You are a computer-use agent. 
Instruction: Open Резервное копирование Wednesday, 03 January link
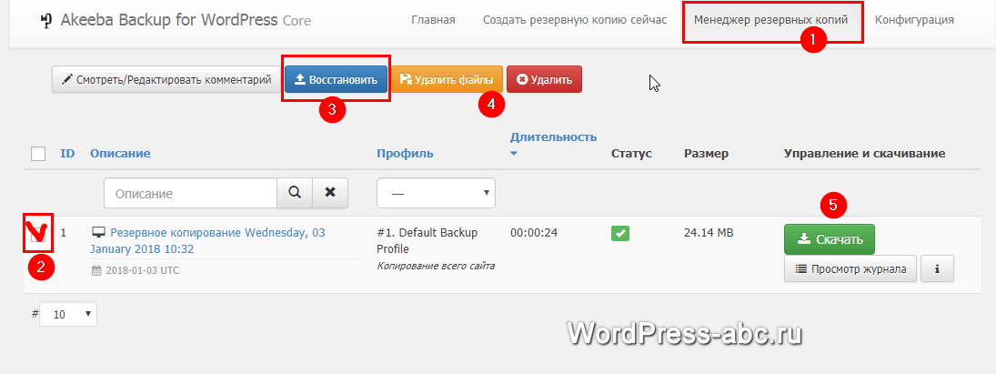(x=207, y=240)
